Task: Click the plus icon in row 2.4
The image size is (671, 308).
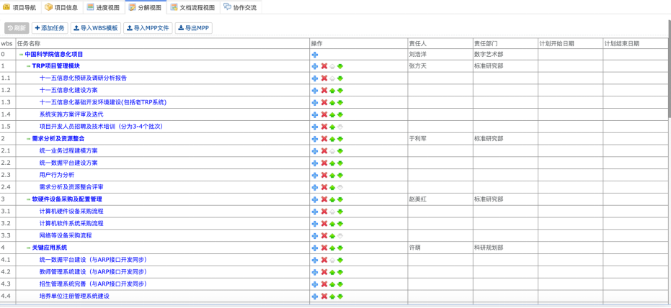Action: click(x=315, y=187)
